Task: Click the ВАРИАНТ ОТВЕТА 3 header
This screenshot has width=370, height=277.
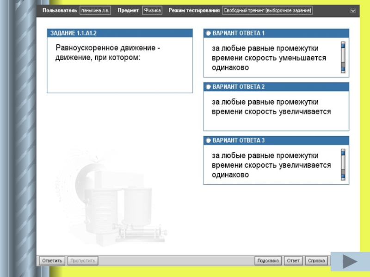Action: pos(276,141)
